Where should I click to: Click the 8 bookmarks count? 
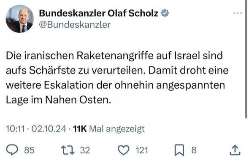194,150
